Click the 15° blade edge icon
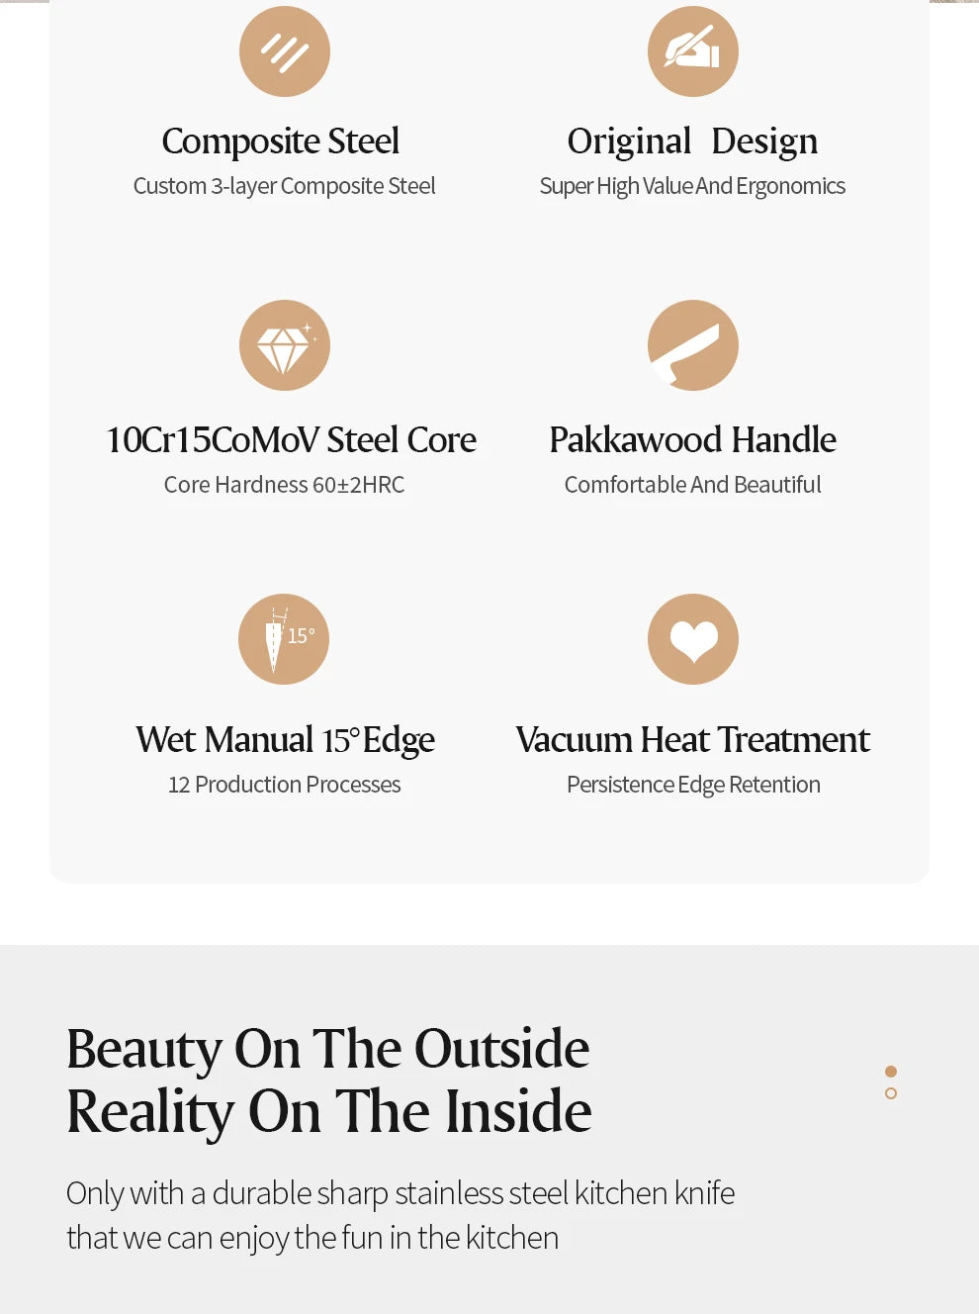 (x=284, y=639)
